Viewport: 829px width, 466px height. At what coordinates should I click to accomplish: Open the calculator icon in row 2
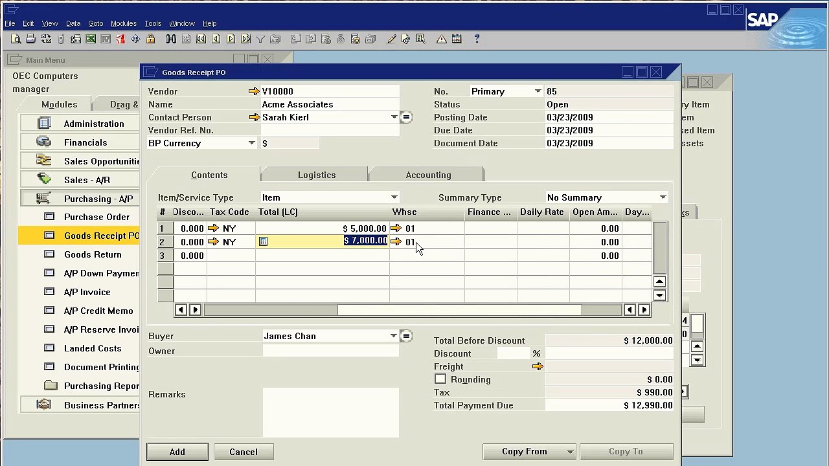pyautogui.click(x=263, y=241)
